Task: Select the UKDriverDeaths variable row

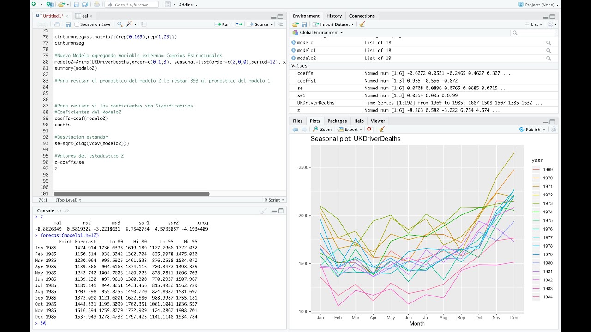Action: (424, 103)
